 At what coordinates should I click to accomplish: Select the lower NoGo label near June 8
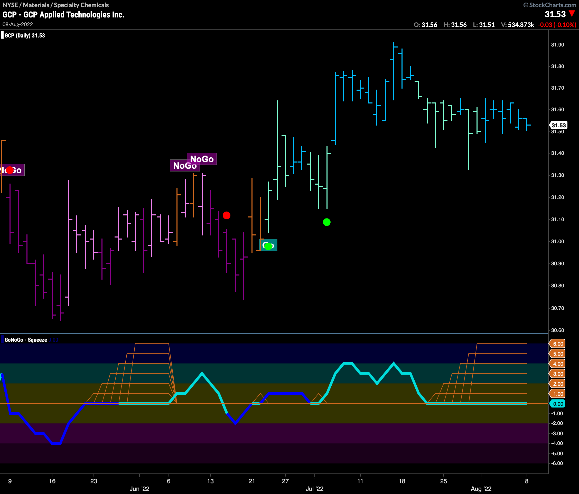point(185,166)
